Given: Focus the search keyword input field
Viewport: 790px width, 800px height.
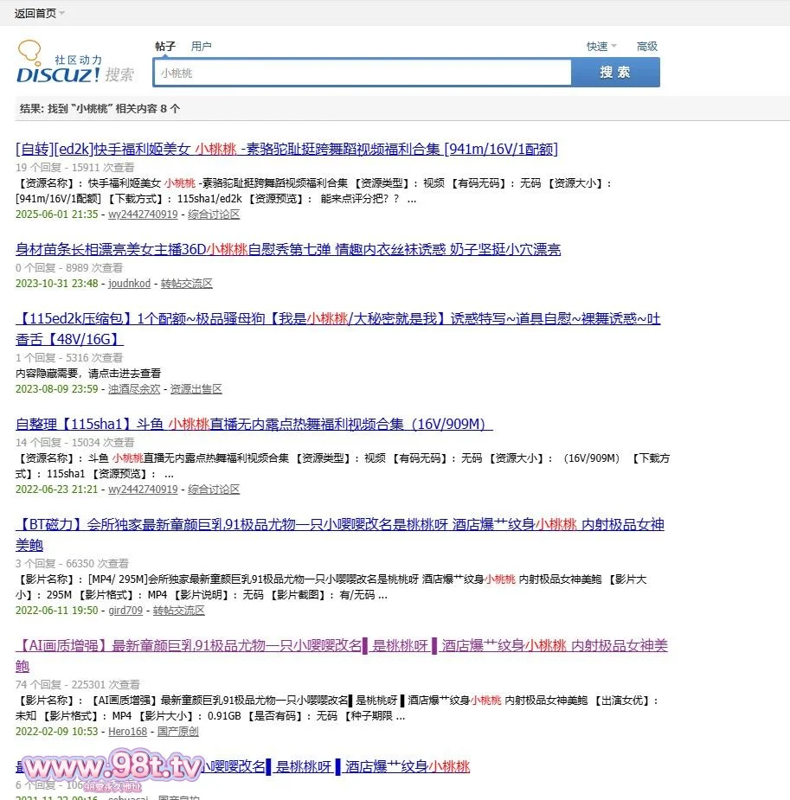Looking at the screenshot, I should click(362, 74).
